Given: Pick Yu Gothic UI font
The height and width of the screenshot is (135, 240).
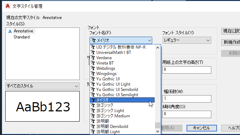Looking at the screenshot, I should pos(122,79).
